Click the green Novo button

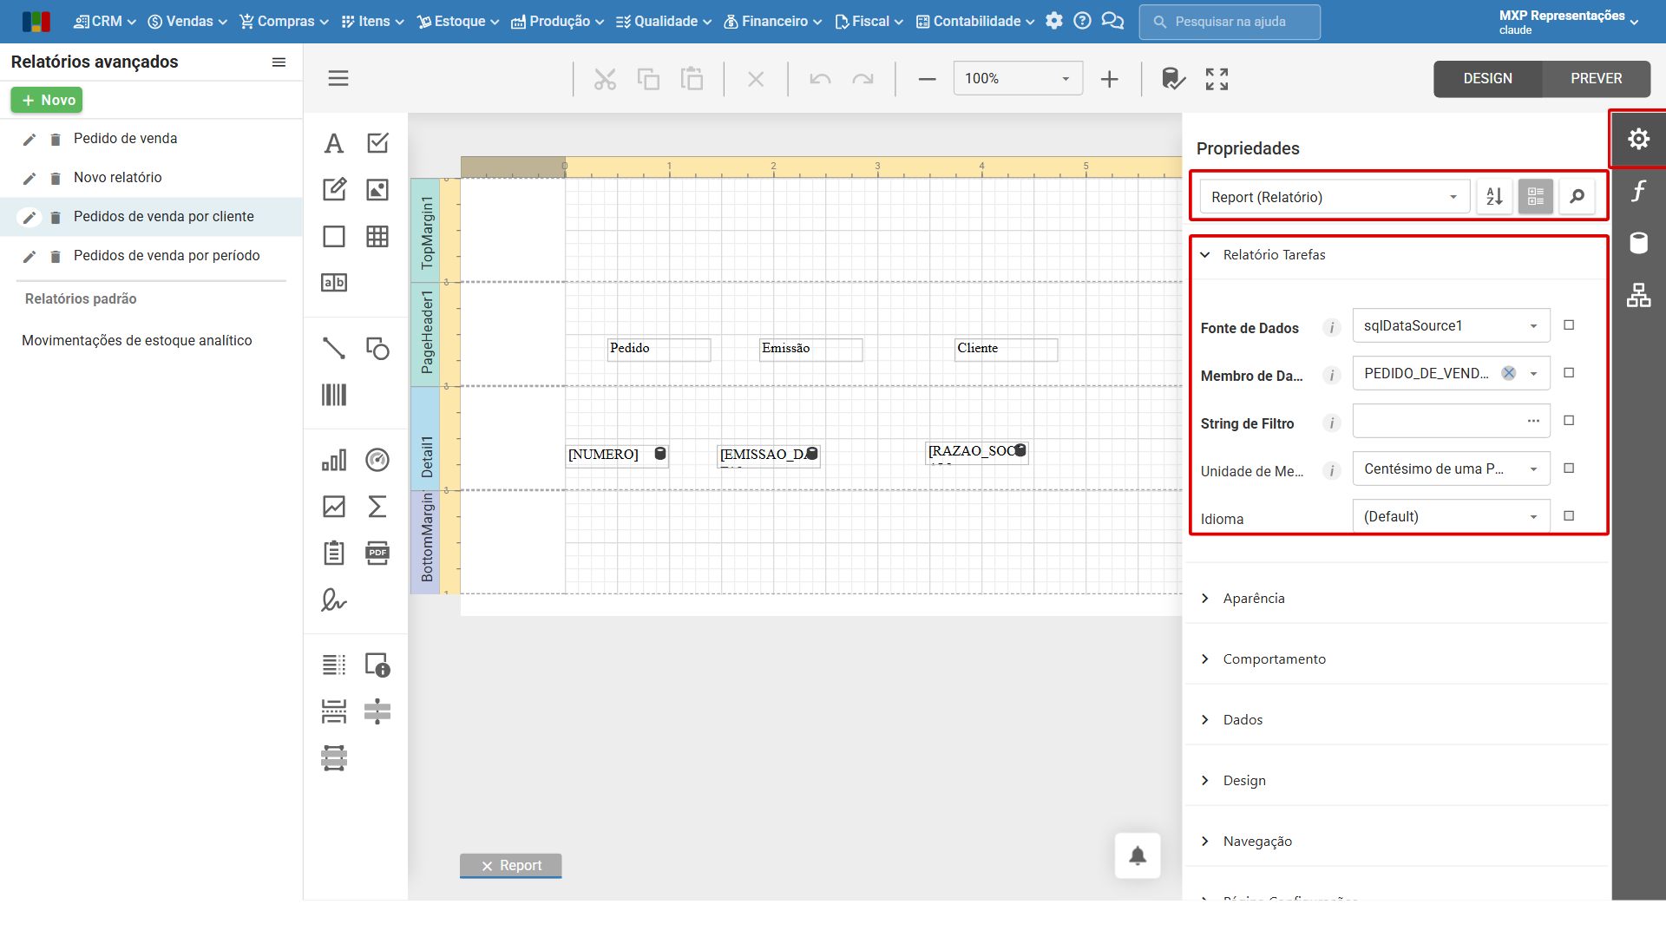[47, 100]
